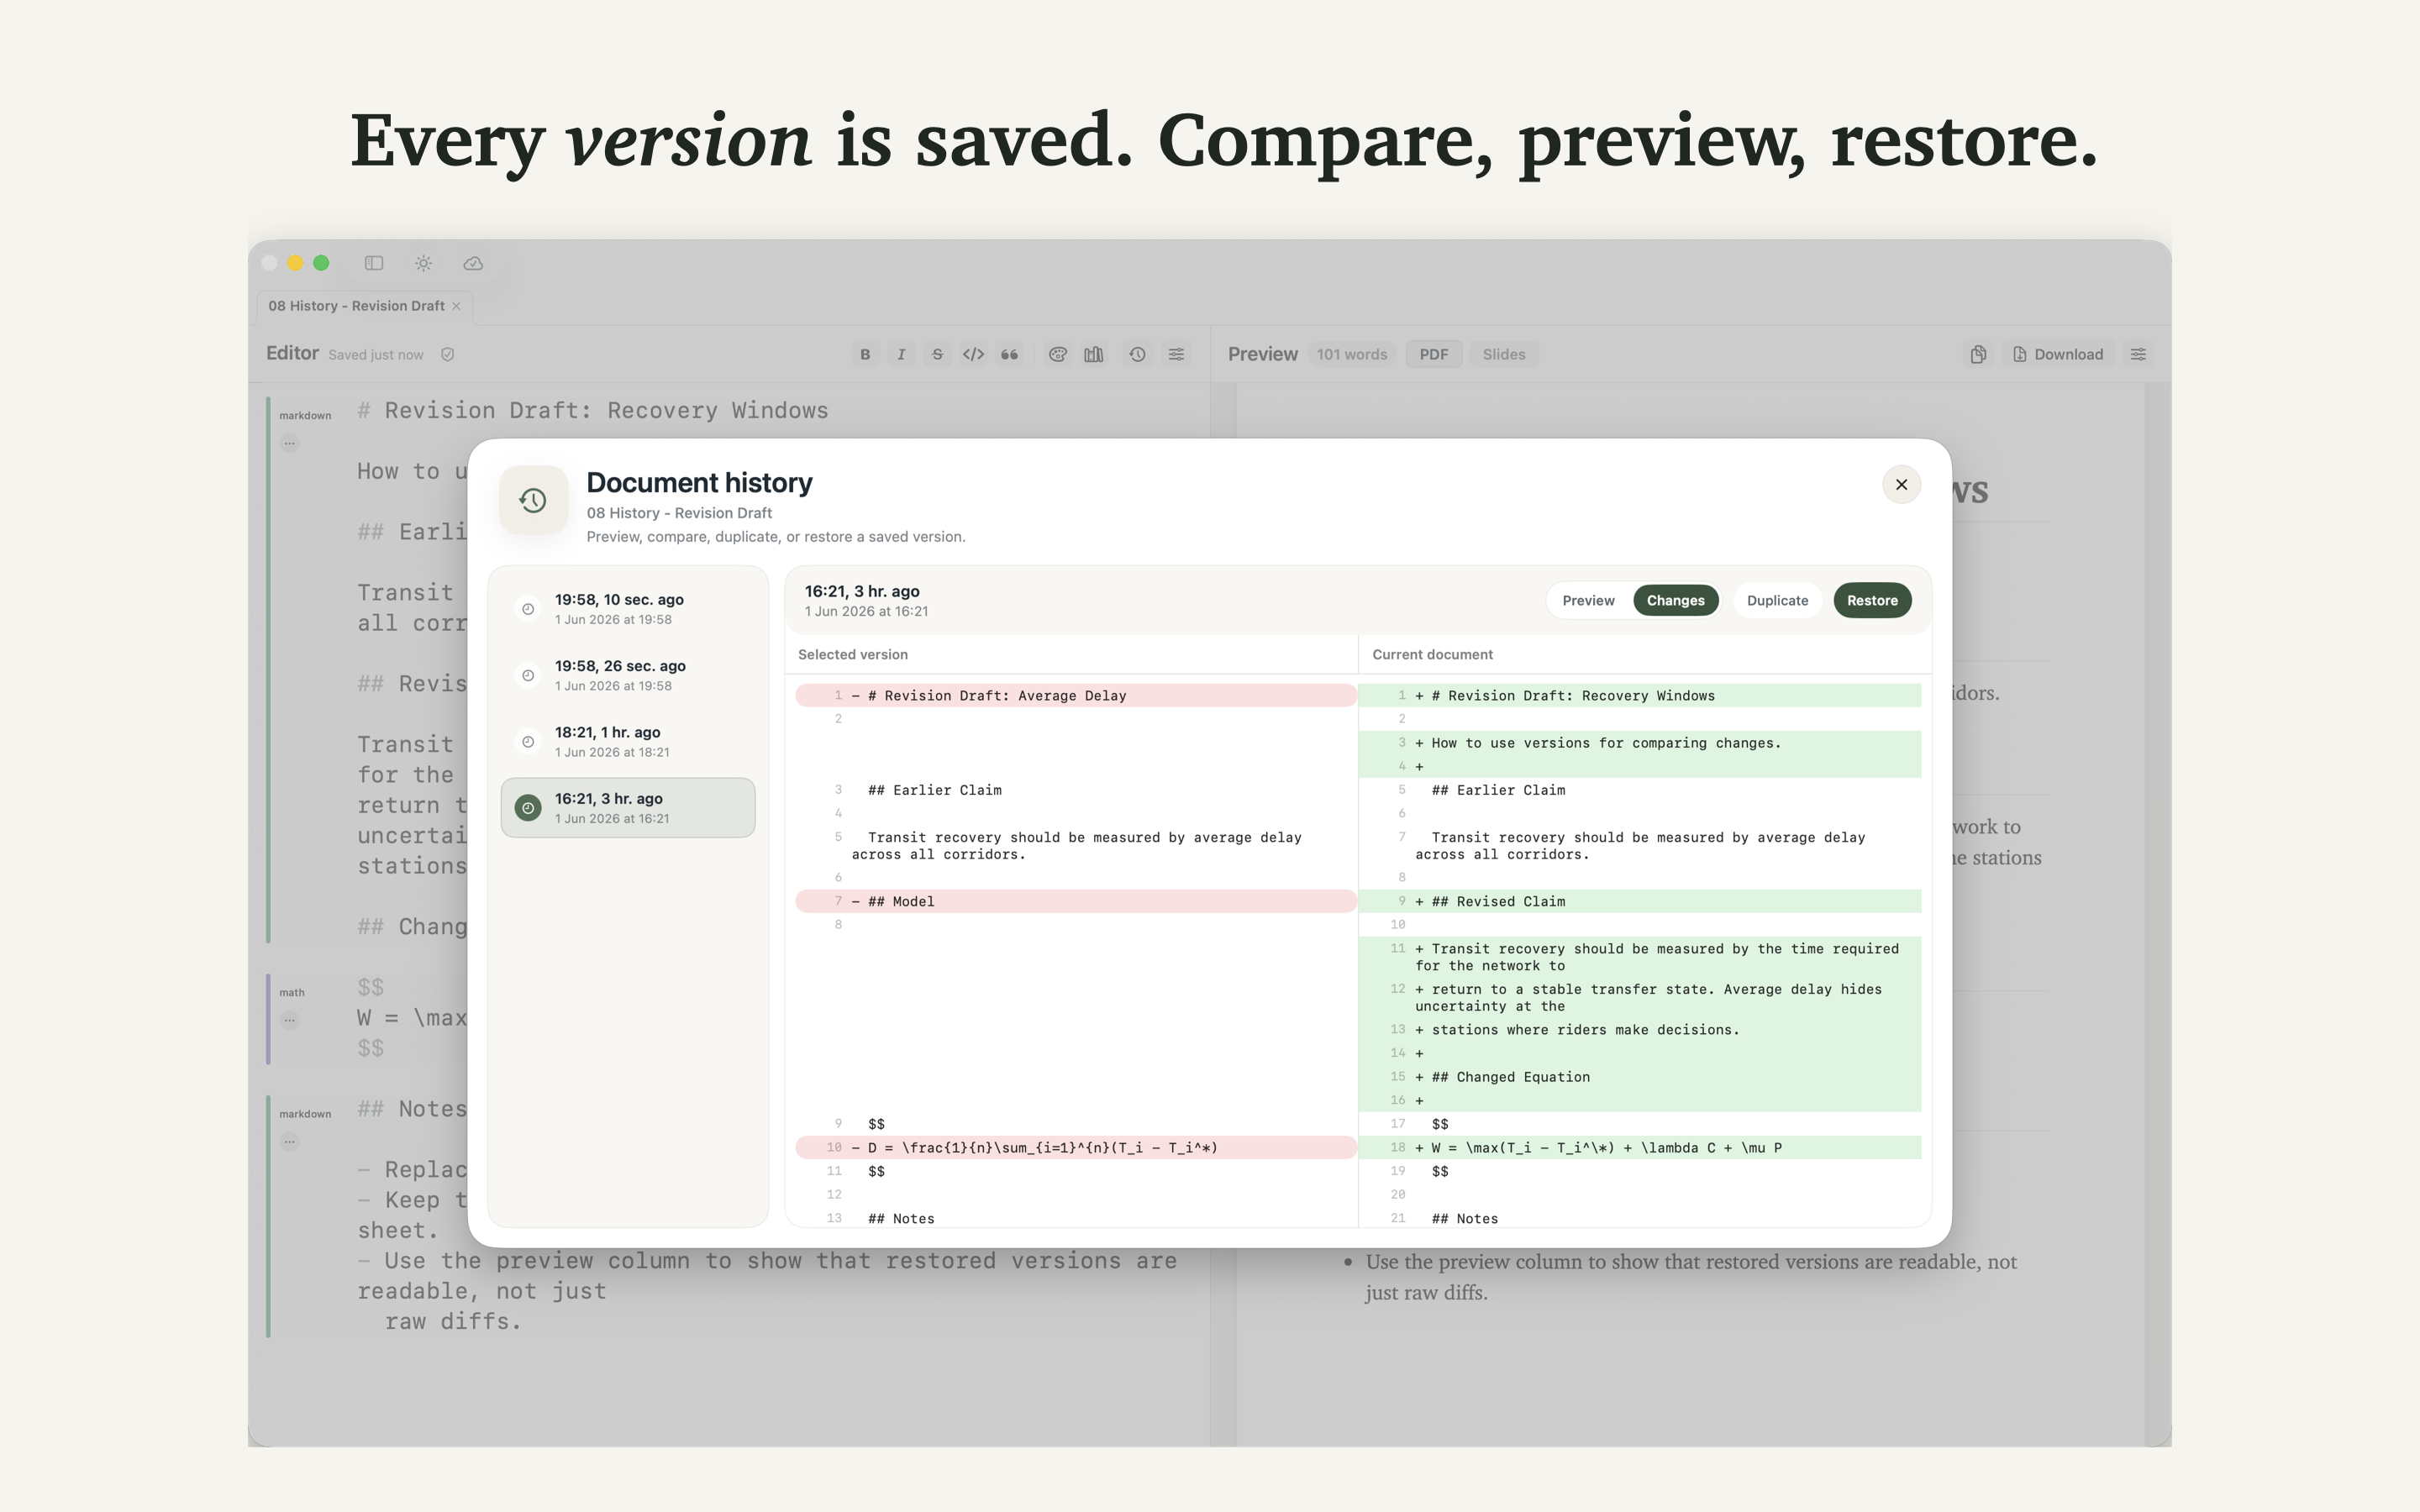Switch to Changes view in history dialog
Viewport: 2420px width, 1512px height.
[x=1675, y=600]
